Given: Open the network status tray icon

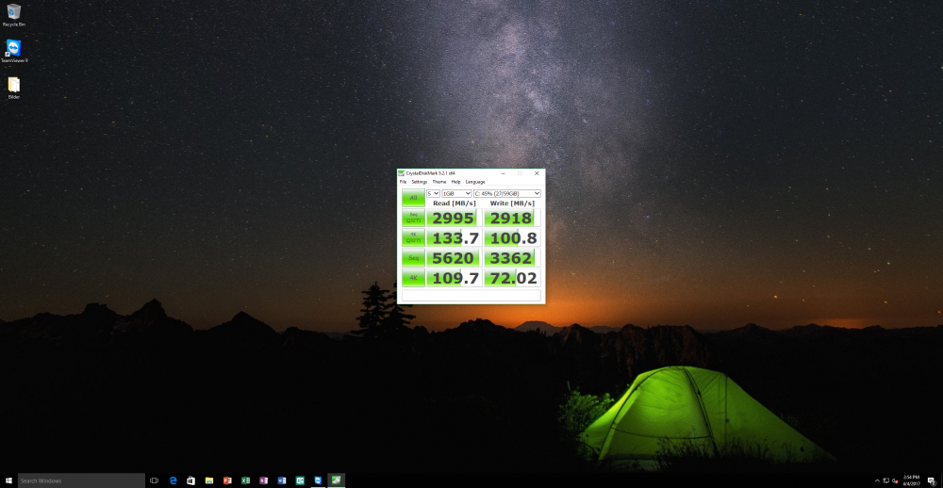Looking at the screenshot, I should click(886, 480).
